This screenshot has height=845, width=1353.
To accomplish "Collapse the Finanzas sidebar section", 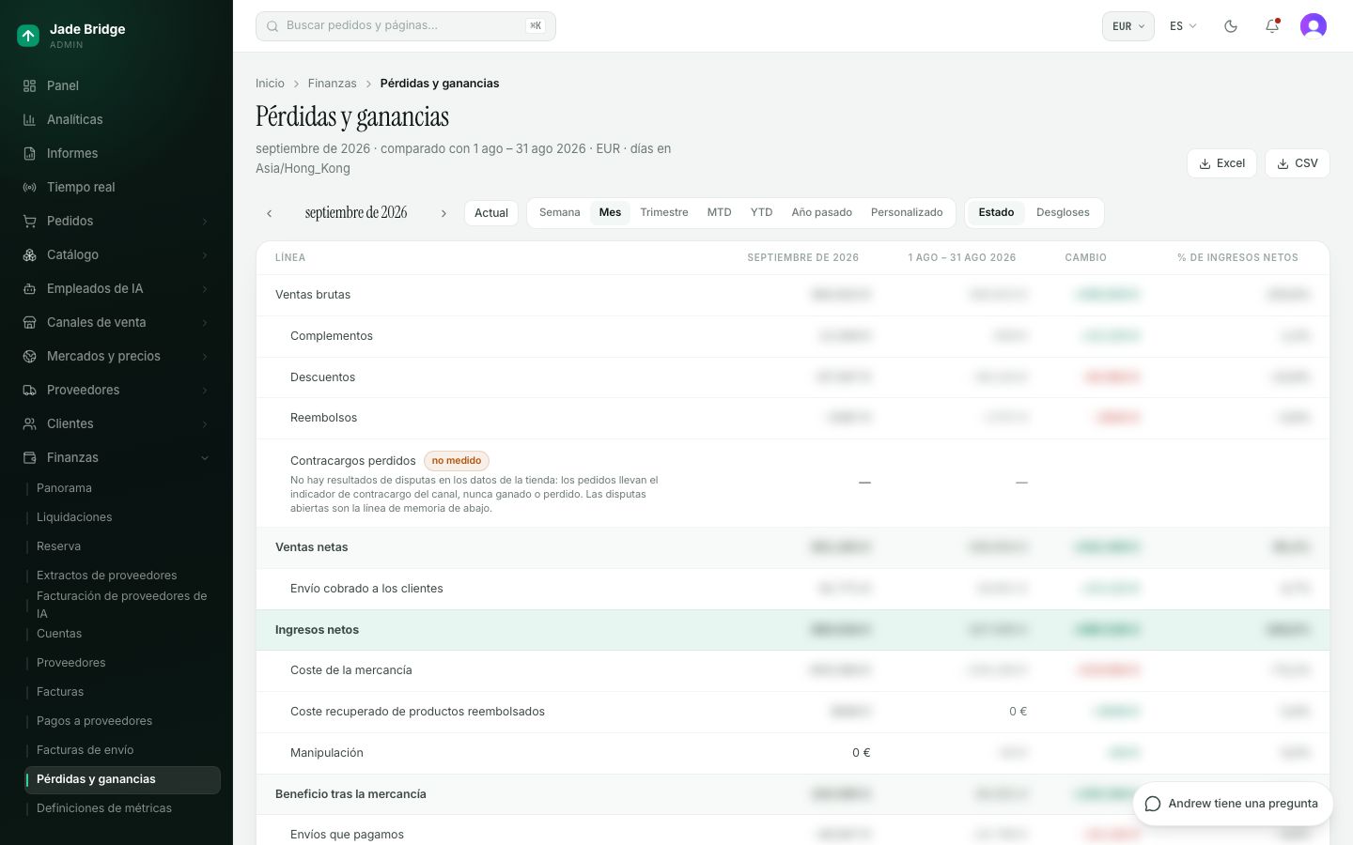I will pyautogui.click(x=117, y=457).
